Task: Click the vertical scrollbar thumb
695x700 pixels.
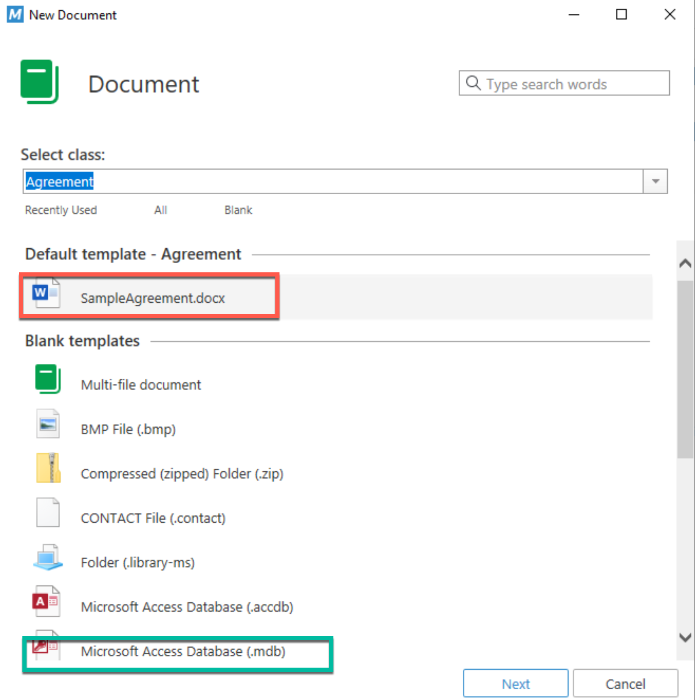Action: (685, 370)
